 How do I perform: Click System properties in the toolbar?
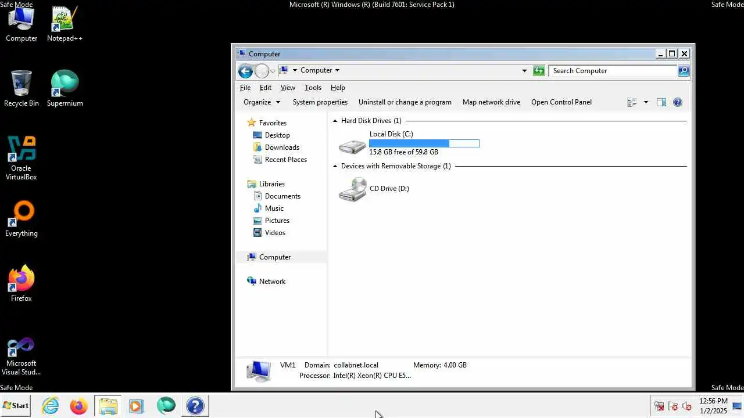coord(320,102)
